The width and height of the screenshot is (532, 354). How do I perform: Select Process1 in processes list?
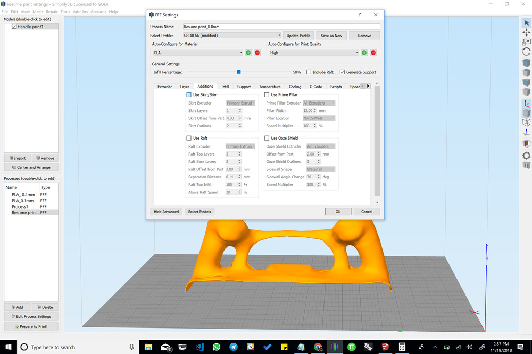pyautogui.click(x=31, y=207)
